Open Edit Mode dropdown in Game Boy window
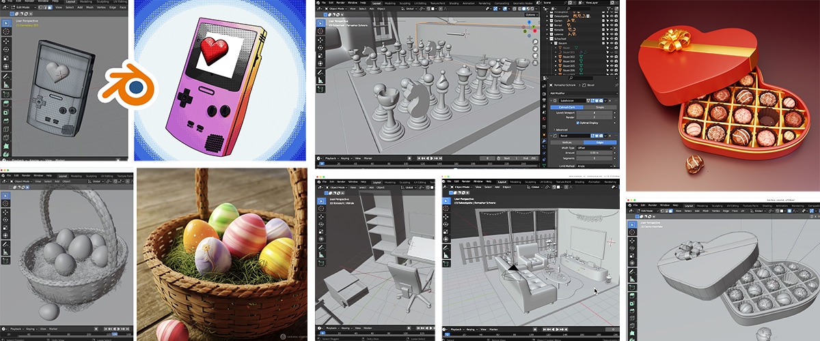Image resolution: width=820 pixels, height=341 pixels. pos(24,8)
